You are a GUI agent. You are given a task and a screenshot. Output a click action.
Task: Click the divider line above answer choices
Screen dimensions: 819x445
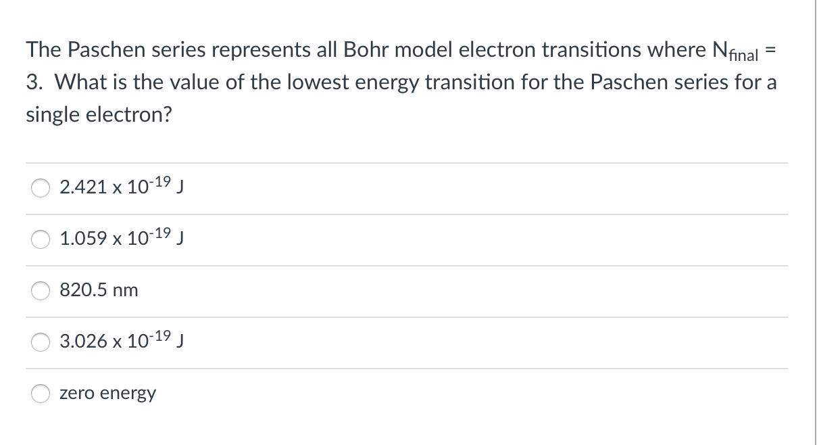point(405,162)
